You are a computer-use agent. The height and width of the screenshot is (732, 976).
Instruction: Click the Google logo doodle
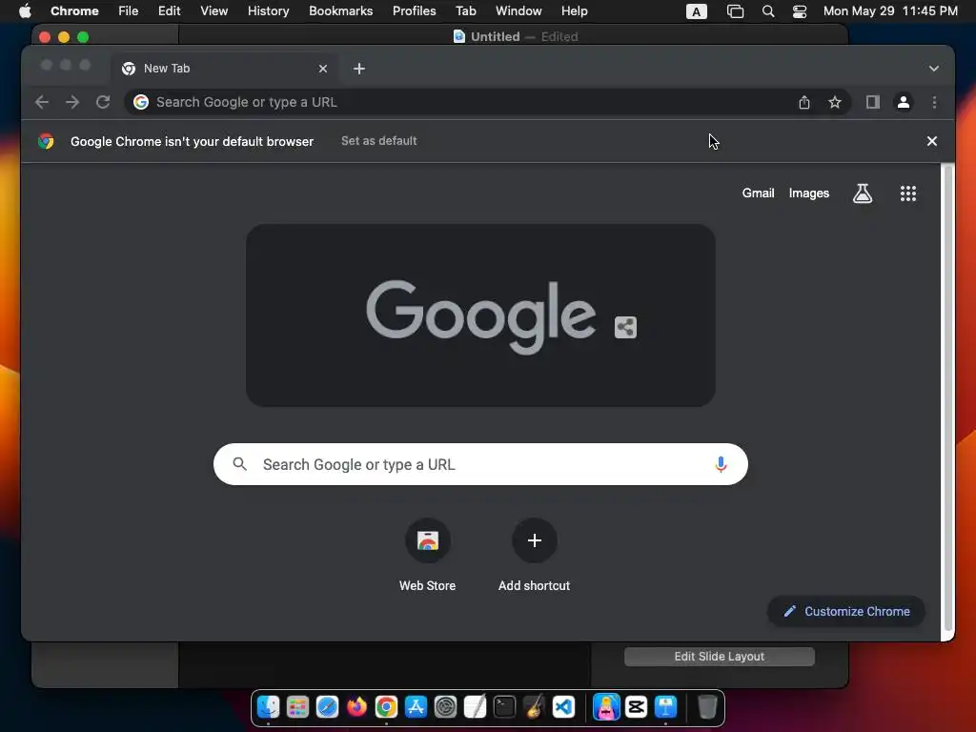480,316
